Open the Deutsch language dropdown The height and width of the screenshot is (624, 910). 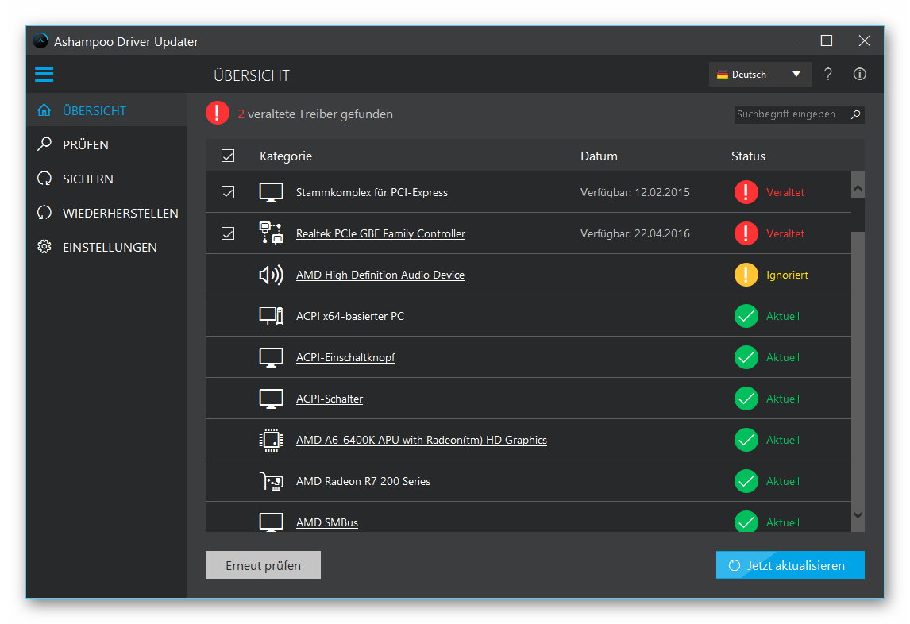click(x=759, y=74)
